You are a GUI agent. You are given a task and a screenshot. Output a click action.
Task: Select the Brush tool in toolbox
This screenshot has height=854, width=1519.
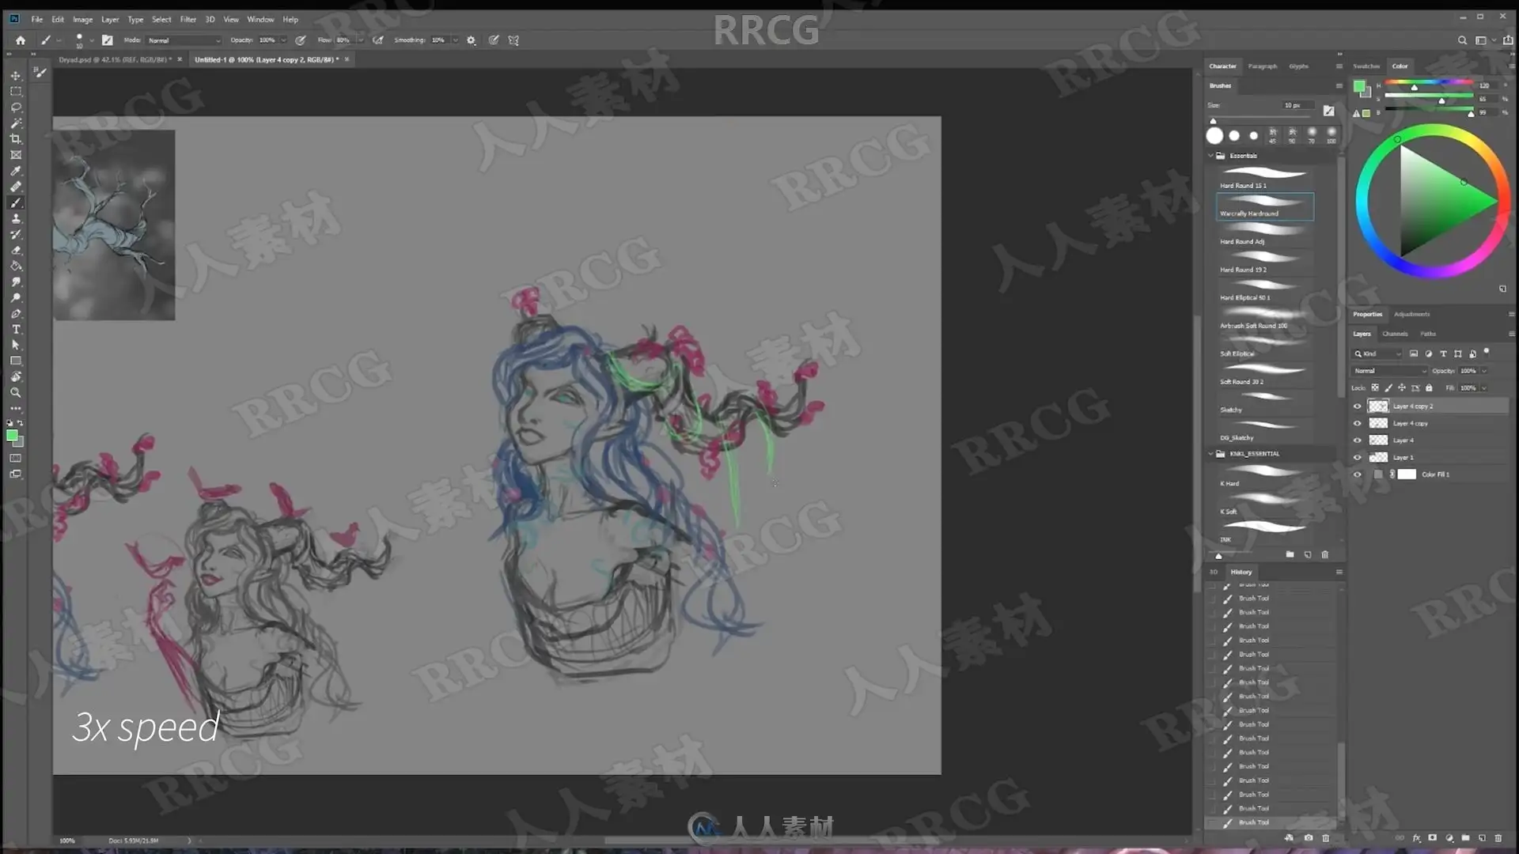tap(16, 202)
